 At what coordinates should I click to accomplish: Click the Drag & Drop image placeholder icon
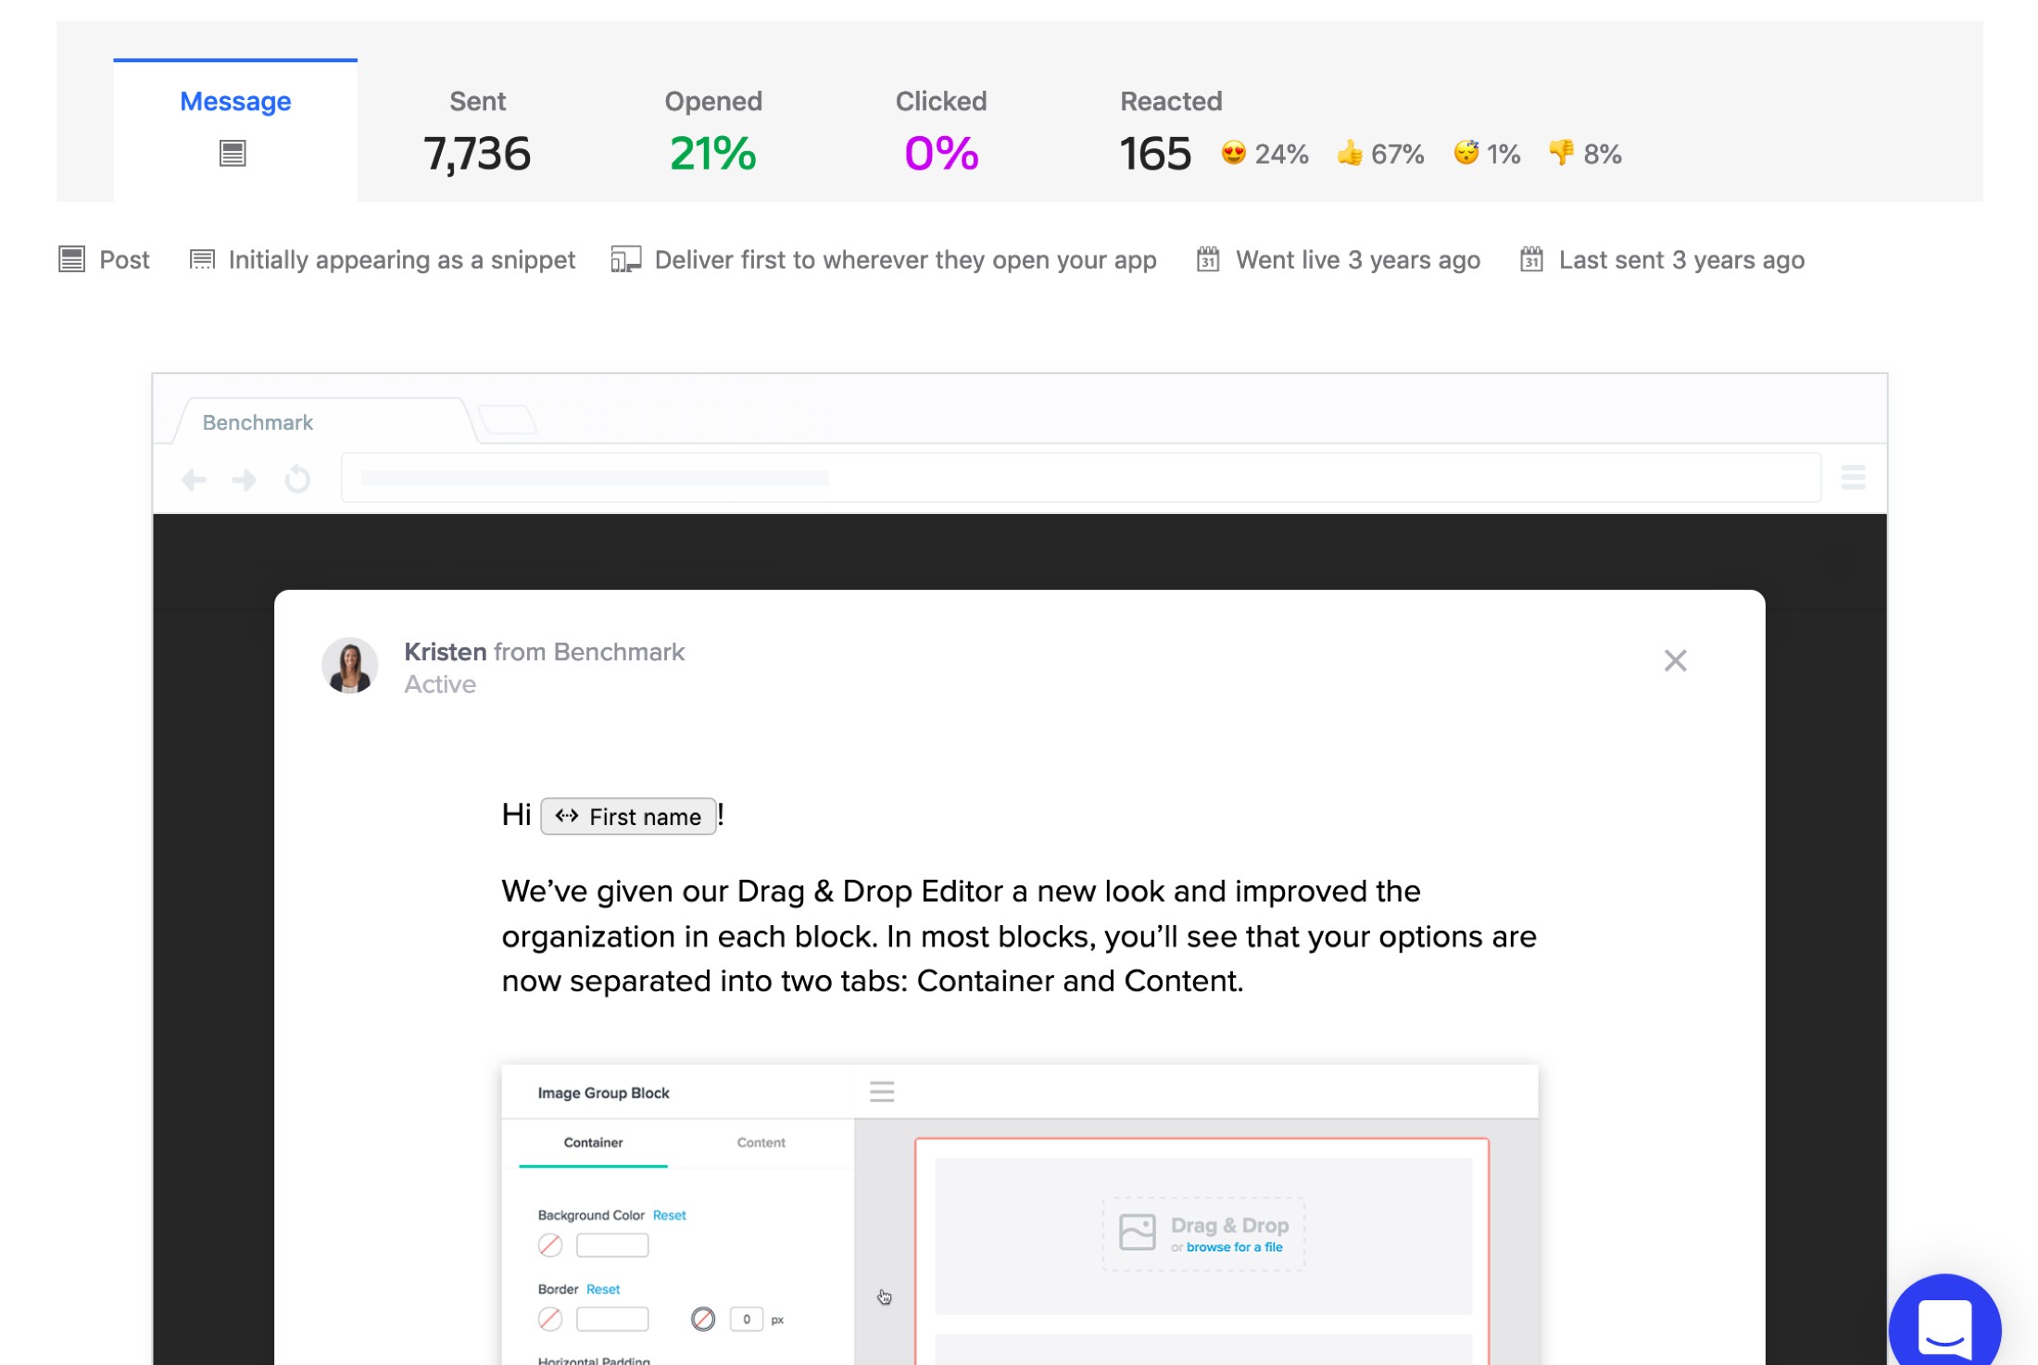pos(1138,1233)
